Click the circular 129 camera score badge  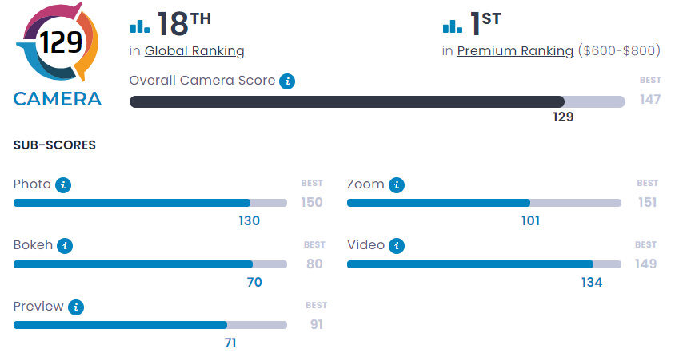(x=58, y=43)
